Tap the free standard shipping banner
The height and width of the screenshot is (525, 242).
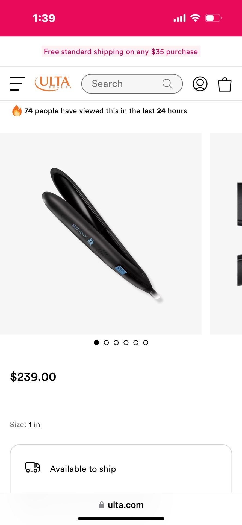(x=121, y=51)
